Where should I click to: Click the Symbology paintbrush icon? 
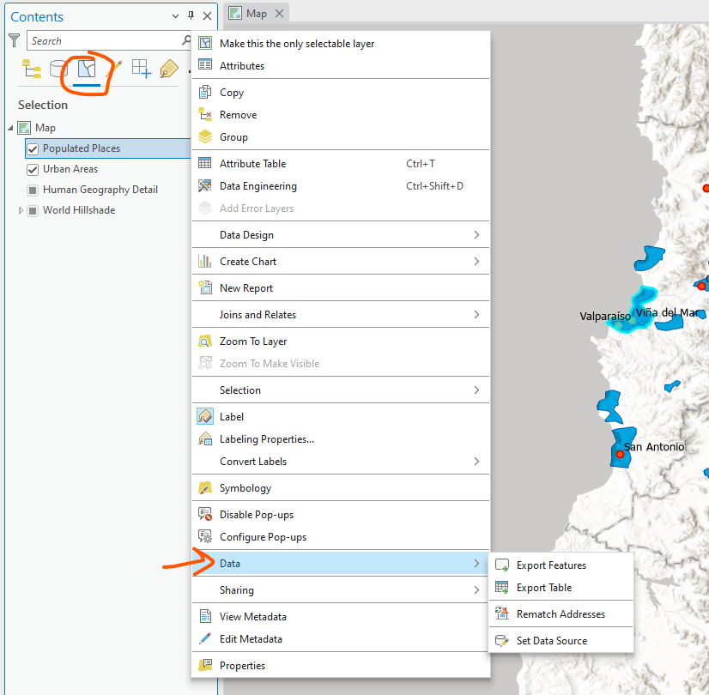205,488
